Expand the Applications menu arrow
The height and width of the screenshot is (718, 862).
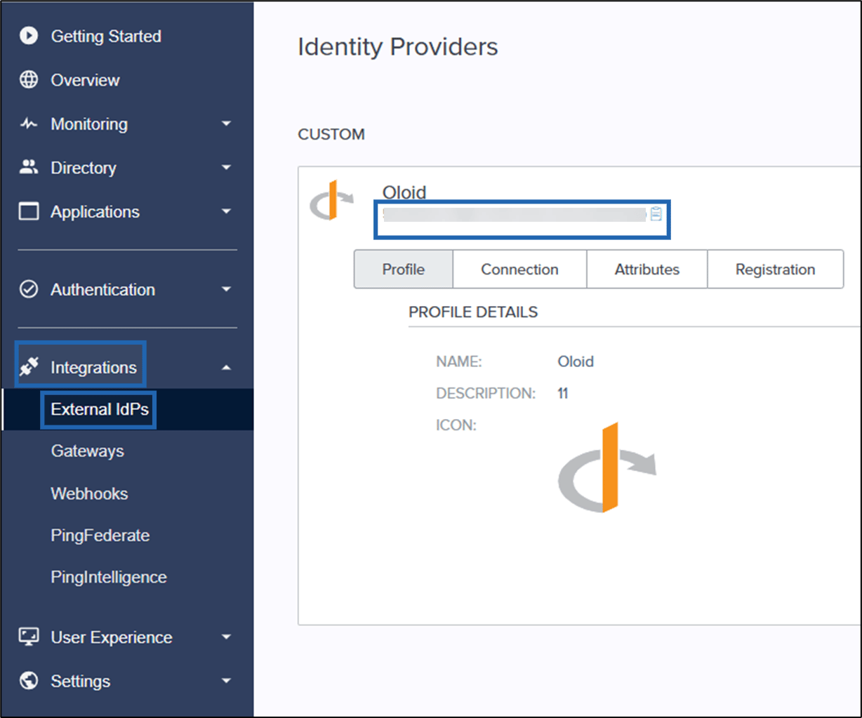[x=226, y=211]
